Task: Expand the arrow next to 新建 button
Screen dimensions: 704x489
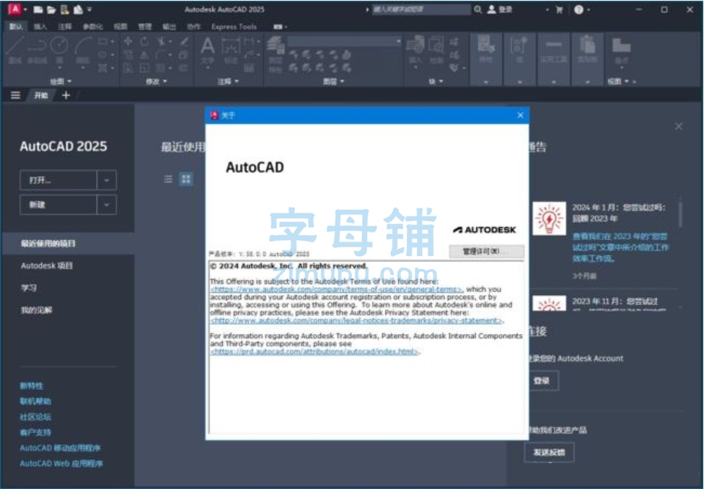Action: coord(107,205)
